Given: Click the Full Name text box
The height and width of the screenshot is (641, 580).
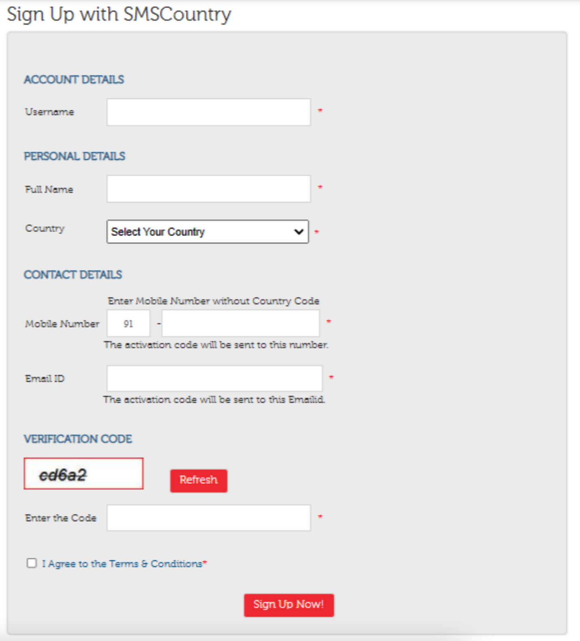Looking at the screenshot, I should click(x=208, y=189).
